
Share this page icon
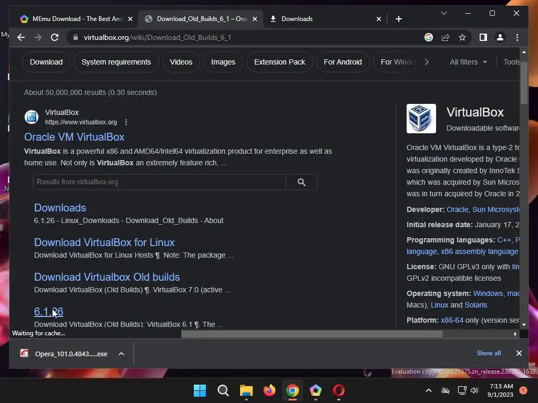click(446, 37)
